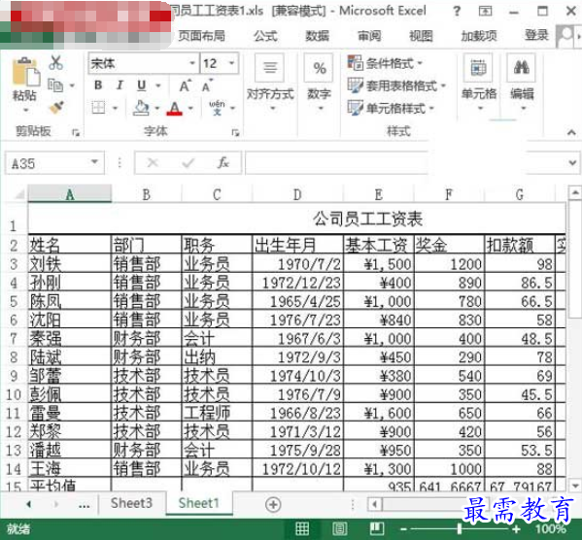Open the Editing (编辑) binoculars group
The image size is (582, 540).
click(522, 84)
